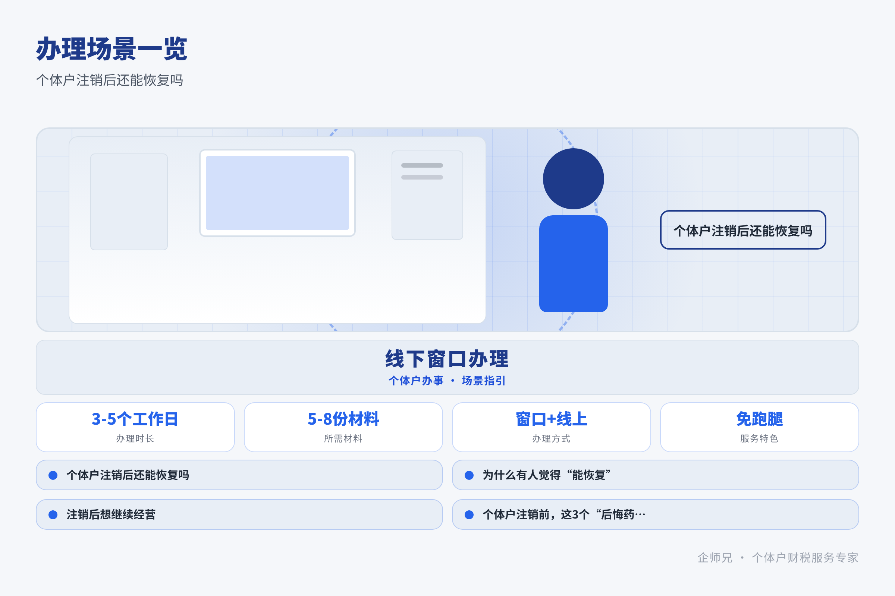
Task: Click the blank panel left of the monitor
Action: click(129, 202)
